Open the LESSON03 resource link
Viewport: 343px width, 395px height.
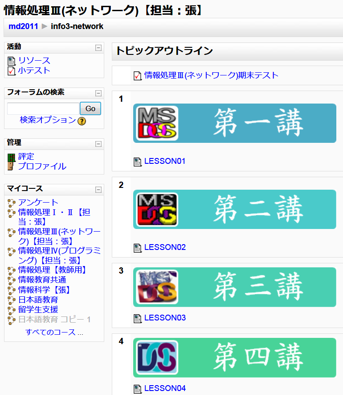165,318
